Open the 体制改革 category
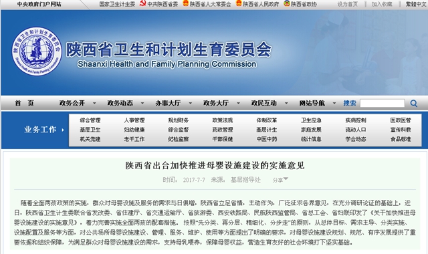This screenshot has height=254, width=428. [267, 120]
